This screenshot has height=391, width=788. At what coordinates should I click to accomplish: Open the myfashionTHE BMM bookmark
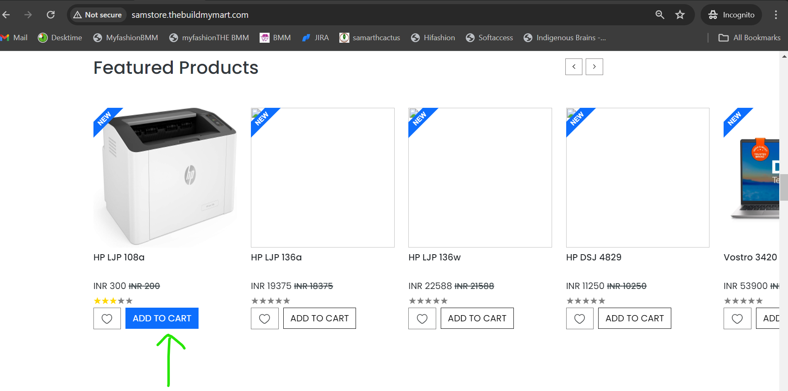[209, 38]
